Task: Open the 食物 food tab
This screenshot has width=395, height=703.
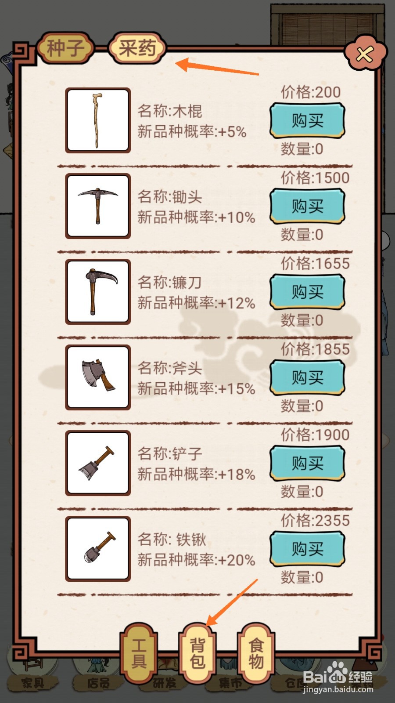Action: point(256,653)
